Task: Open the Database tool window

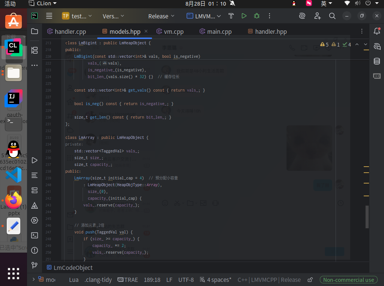Action: point(377,61)
